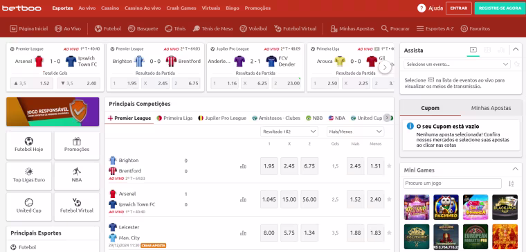Show next live matches with carousel arrow

[385, 67]
